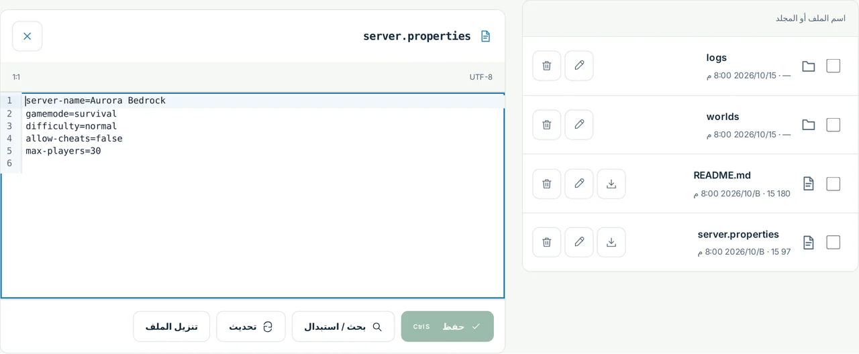Image resolution: width=859 pixels, height=354 pixels.
Task: Open بحث / استبدال search and replace
Action: coord(343,327)
